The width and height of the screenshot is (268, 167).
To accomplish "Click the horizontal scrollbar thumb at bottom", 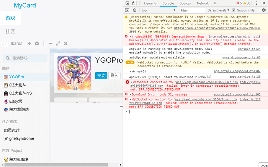I will pos(56,165).
